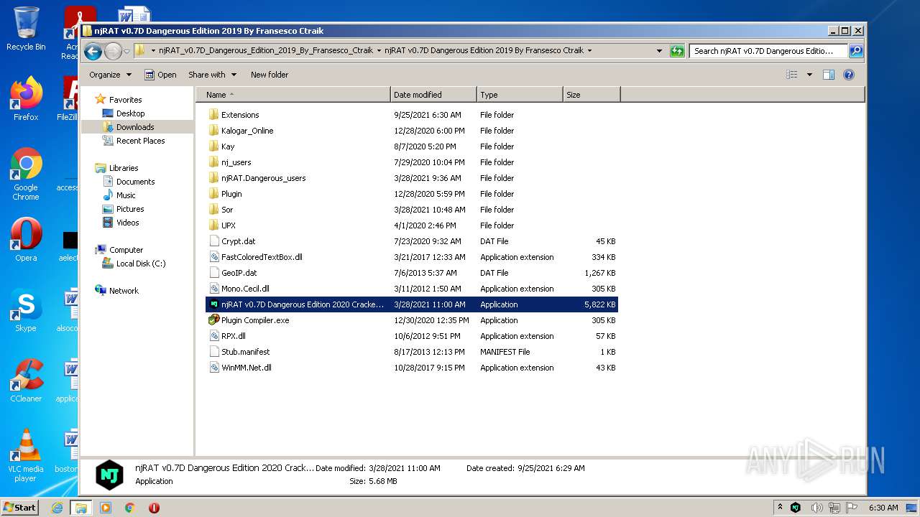Image resolution: width=920 pixels, height=517 pixels.
Task: Click NJ tray icon in notification area
Action: (796, 508)
